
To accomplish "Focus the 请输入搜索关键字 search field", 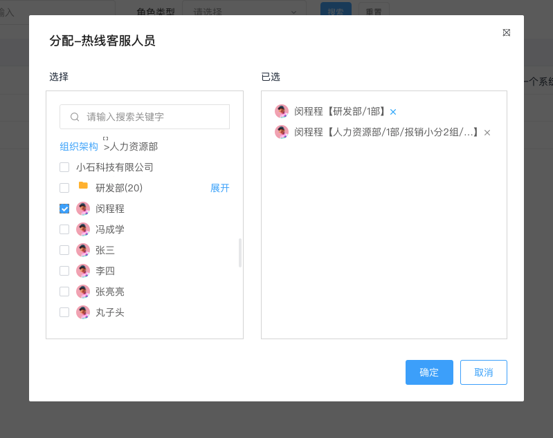I will tap(145, 117).
